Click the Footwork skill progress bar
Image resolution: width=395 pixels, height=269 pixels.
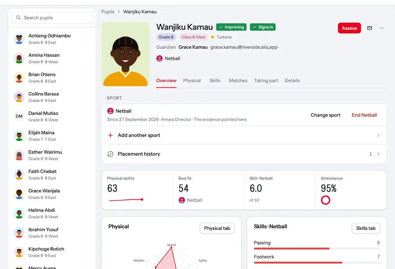[x=317, y=263]
